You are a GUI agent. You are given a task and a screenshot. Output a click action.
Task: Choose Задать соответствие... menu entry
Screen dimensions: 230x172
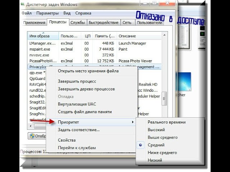click(x=91, y=130)
